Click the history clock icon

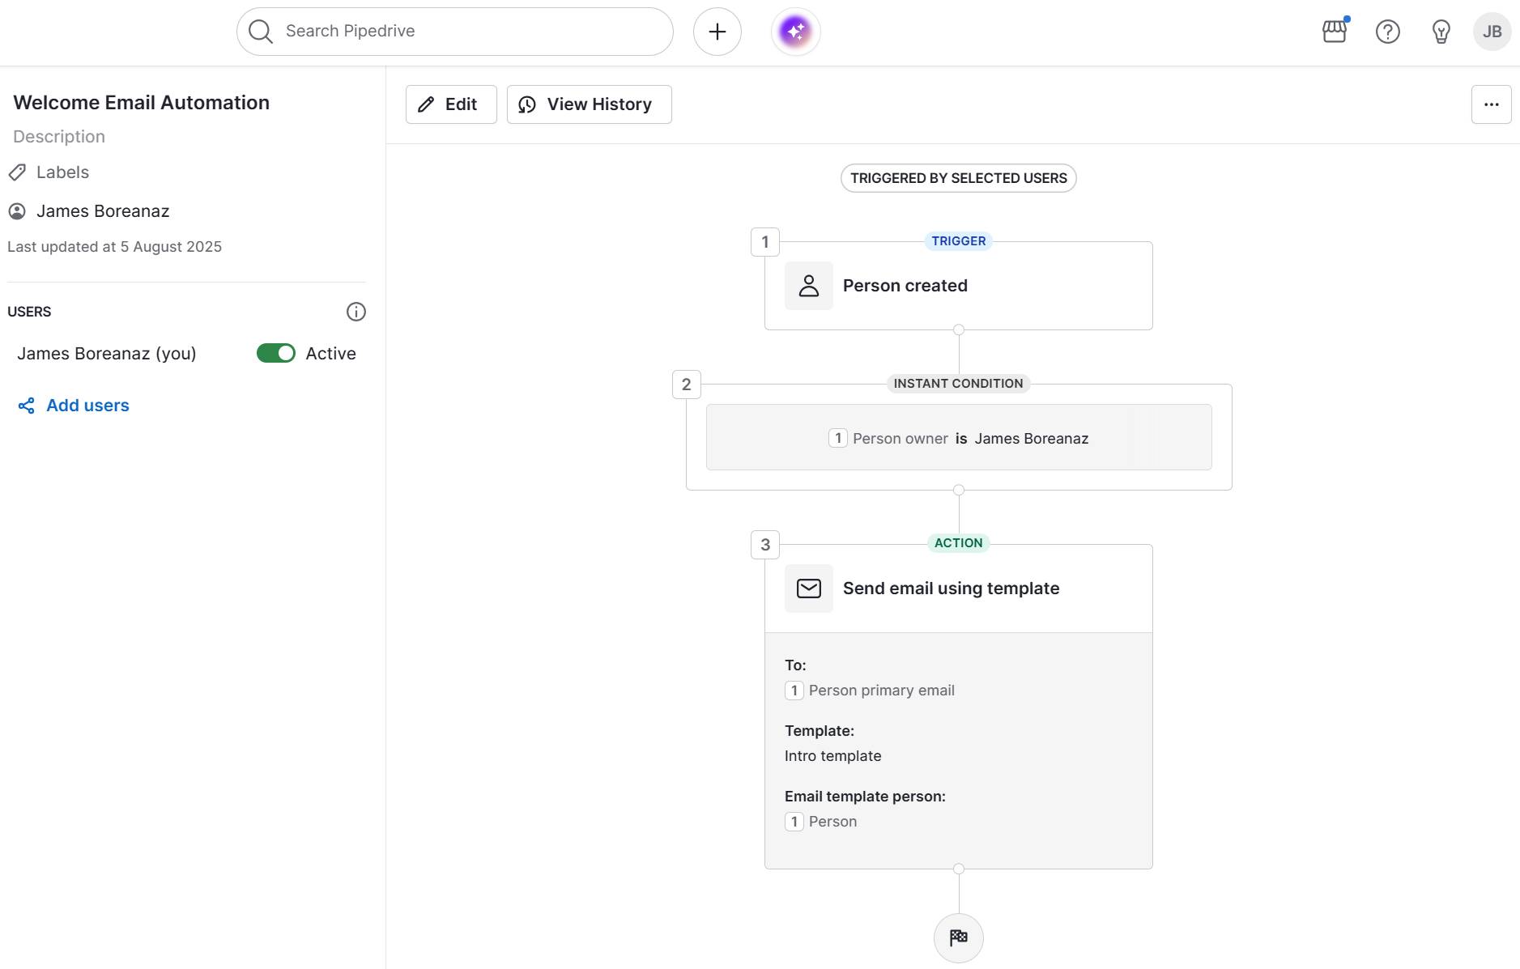tap(527, 104)
